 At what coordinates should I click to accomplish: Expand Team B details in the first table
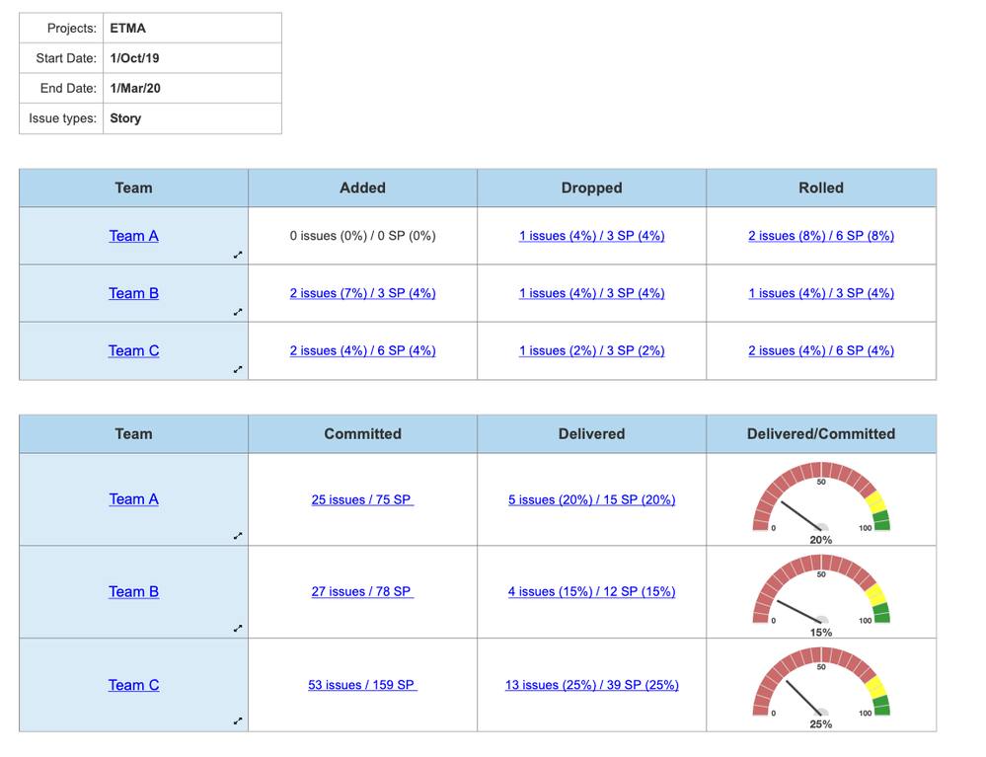(x=237, y=312)
